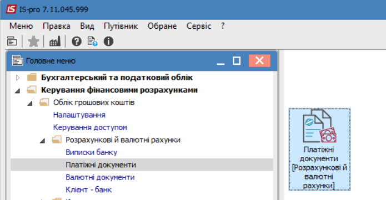Screen dimensions: 386x200
Task: Click the favorites star toolbar icon
Action: coord(33,42)
